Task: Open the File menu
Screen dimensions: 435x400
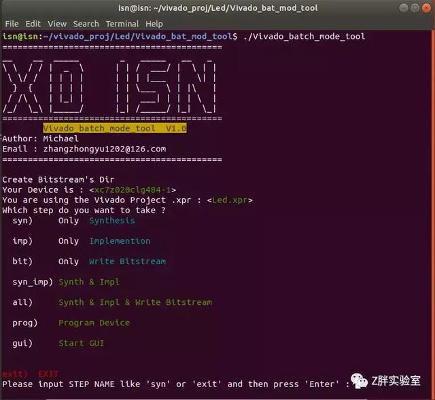Action: [x=12, y=24]
